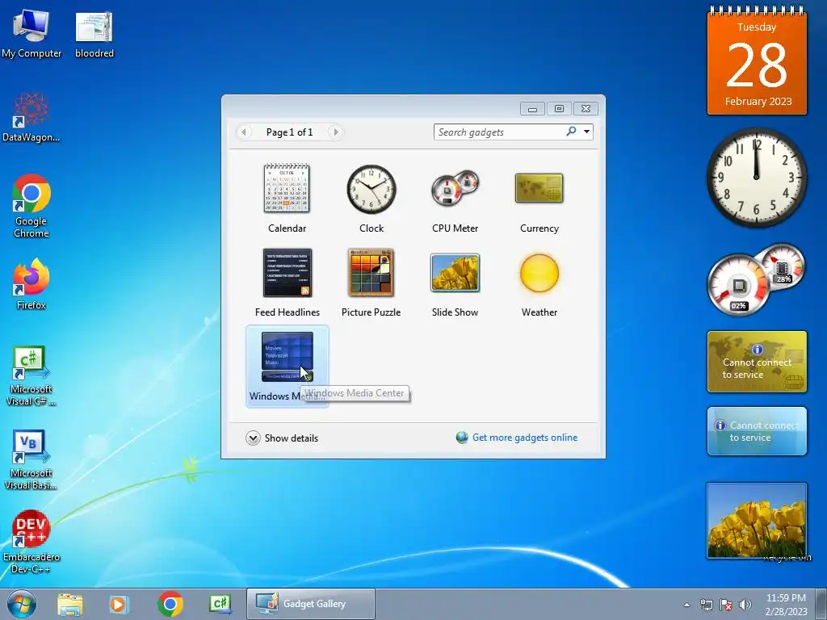
Task: Click the bloodred folder icon
Action: coord(94,33)
